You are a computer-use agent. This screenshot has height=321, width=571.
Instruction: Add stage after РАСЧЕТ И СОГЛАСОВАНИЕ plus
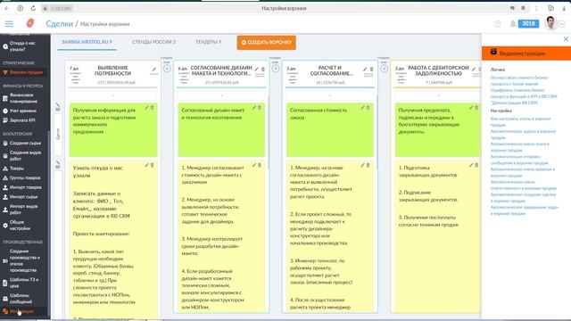[x=384, y=69]
